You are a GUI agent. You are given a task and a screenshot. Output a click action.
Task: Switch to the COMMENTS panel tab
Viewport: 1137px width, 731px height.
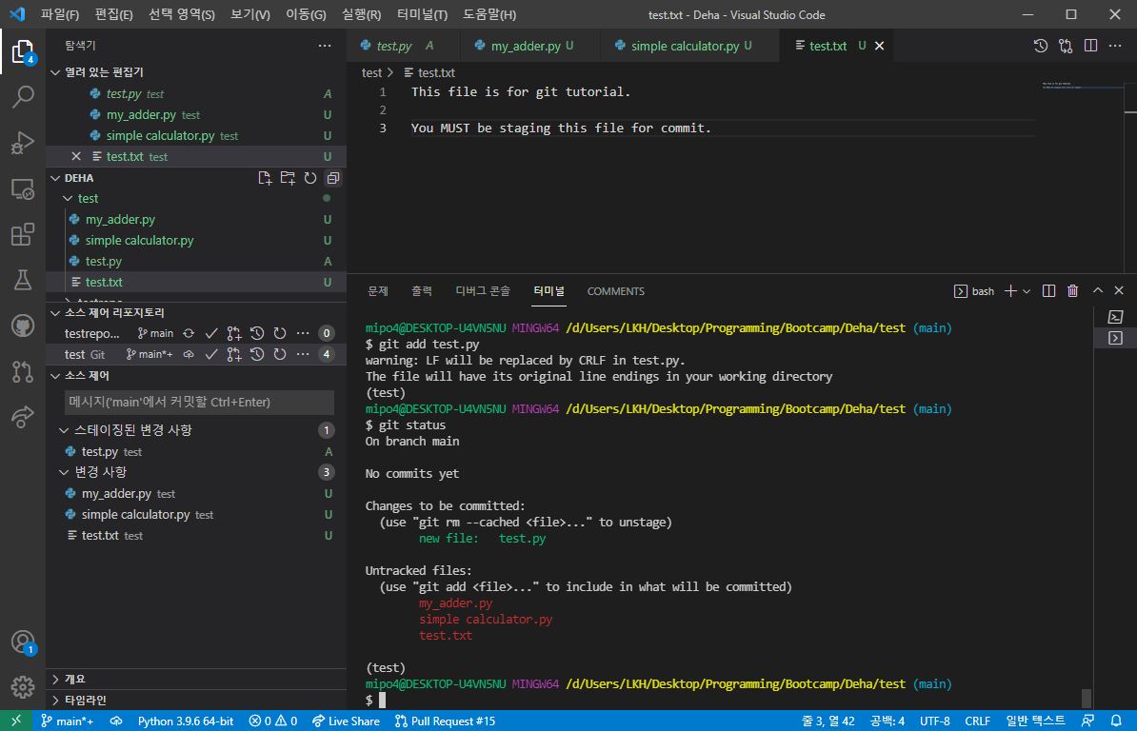[615, 291]
